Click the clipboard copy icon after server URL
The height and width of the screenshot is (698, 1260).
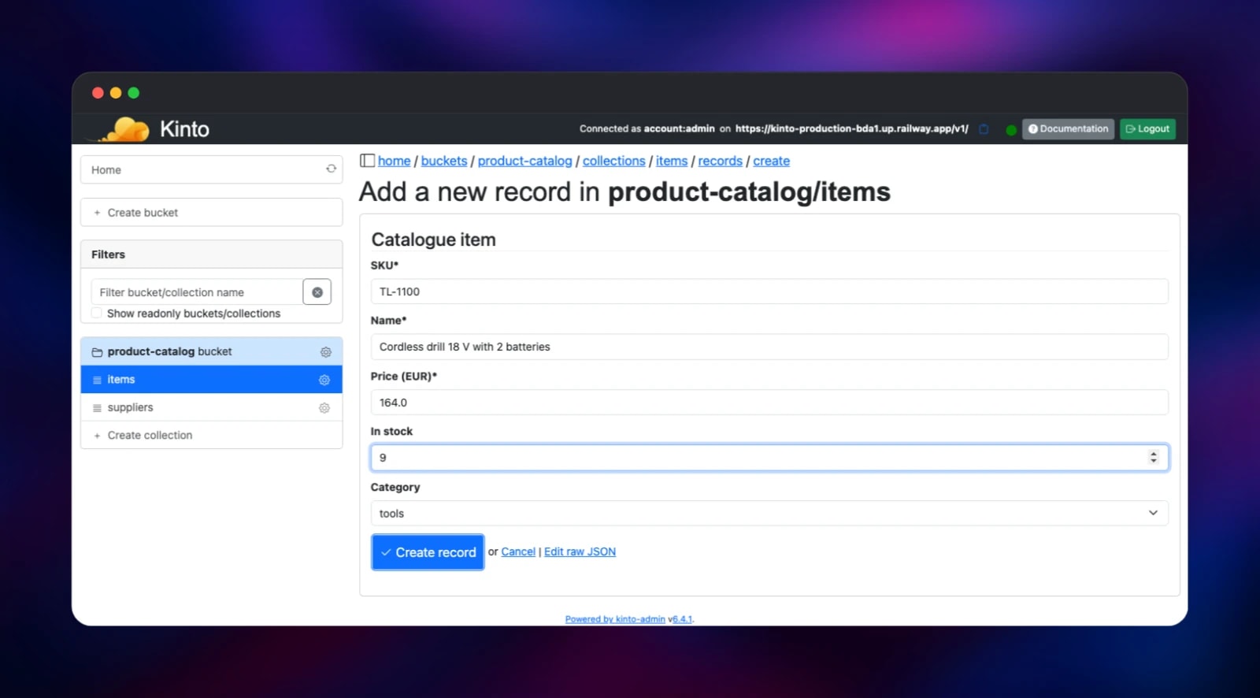coord(984,129)
